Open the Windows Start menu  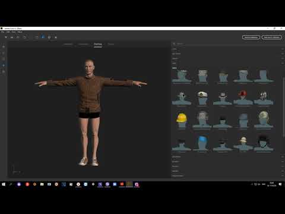4,184
